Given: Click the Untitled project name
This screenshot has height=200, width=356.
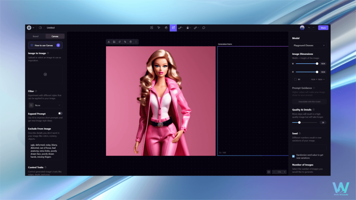Looking at the screenshot, I should click(x=51, y=28).
